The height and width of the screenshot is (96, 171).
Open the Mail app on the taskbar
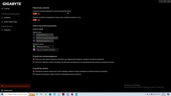click(x=55, y=94)
